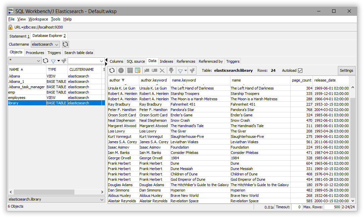This screenshot has height=218, width=364.
Task: Click the Duplicate selected row icon
Action: [155, 70]
